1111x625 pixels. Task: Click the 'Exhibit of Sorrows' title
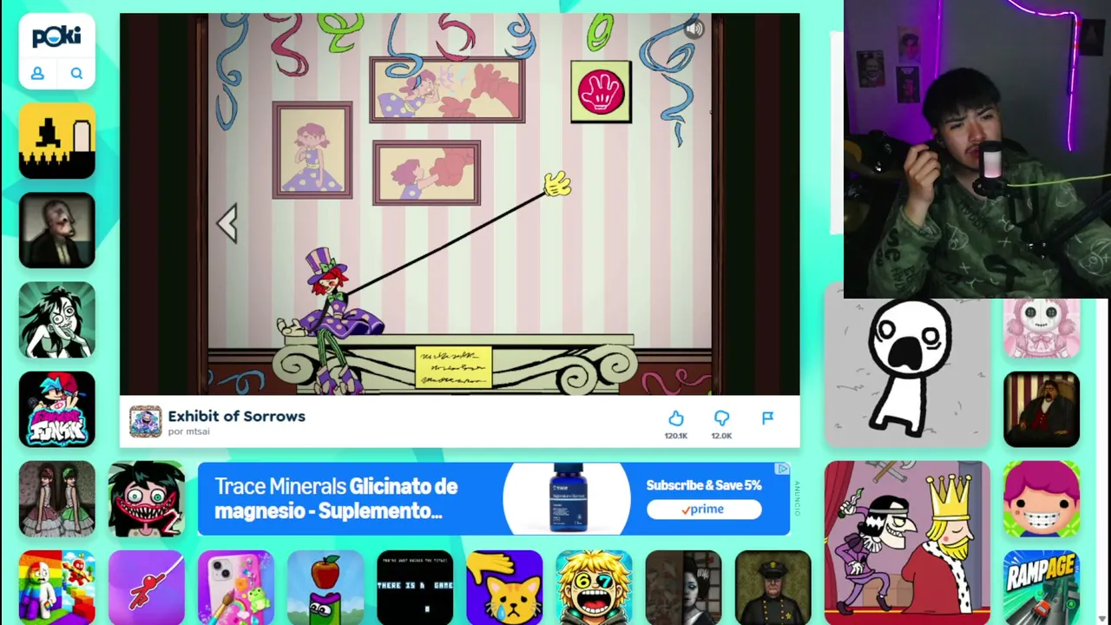click(x=237, y=416)
